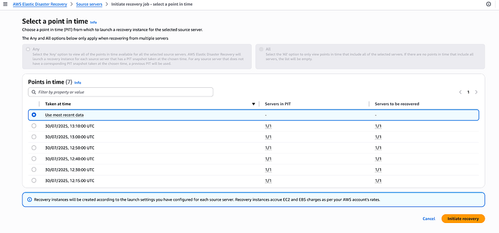Click the info icon in recovery instances notice
499x233 pixels.
tap(29, 199)
